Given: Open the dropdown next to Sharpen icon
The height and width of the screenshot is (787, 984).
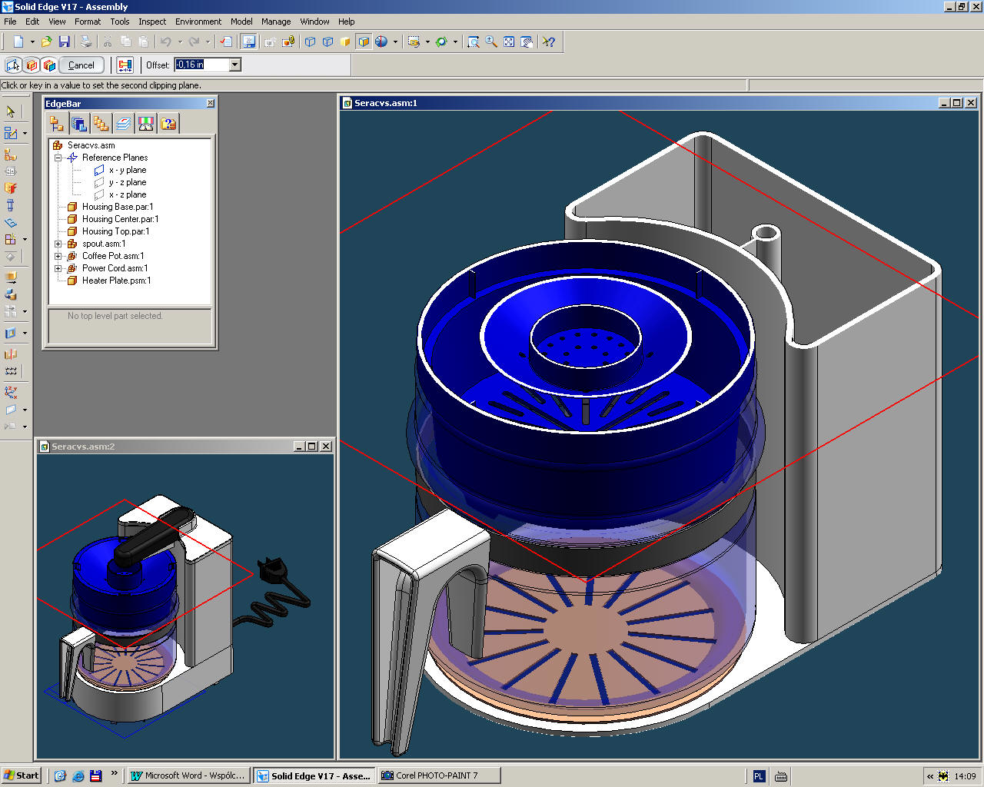Looking at the screenshot, I should 395,42.
